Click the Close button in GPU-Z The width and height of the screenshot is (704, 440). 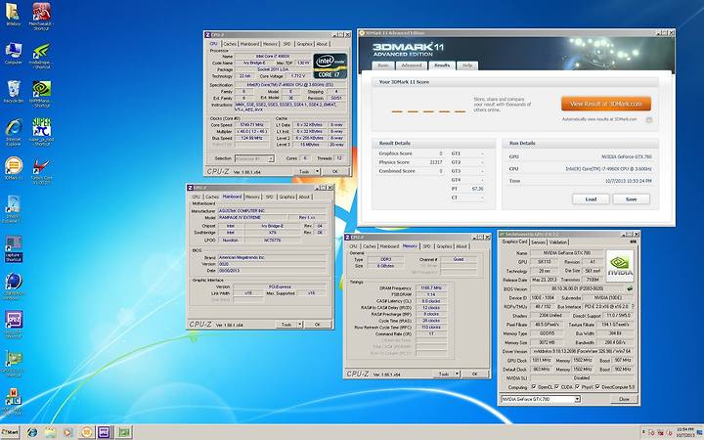(x=624, y=399)
